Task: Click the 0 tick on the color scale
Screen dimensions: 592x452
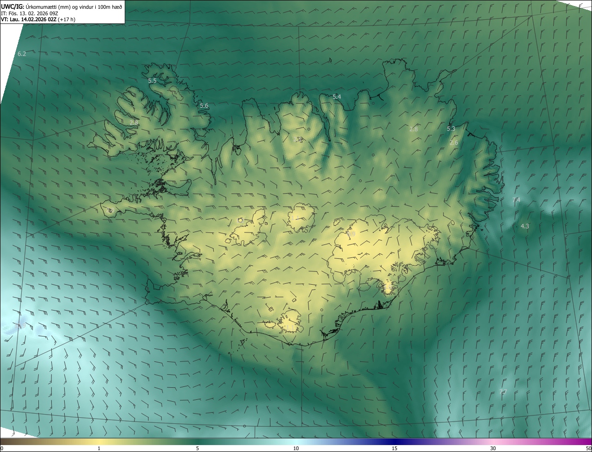Action: pos(2,448)
